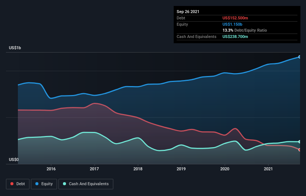Viewport: 306px width, 196px height.
Task: Click the US$152.500m debt value
Action: pos(235,18)
